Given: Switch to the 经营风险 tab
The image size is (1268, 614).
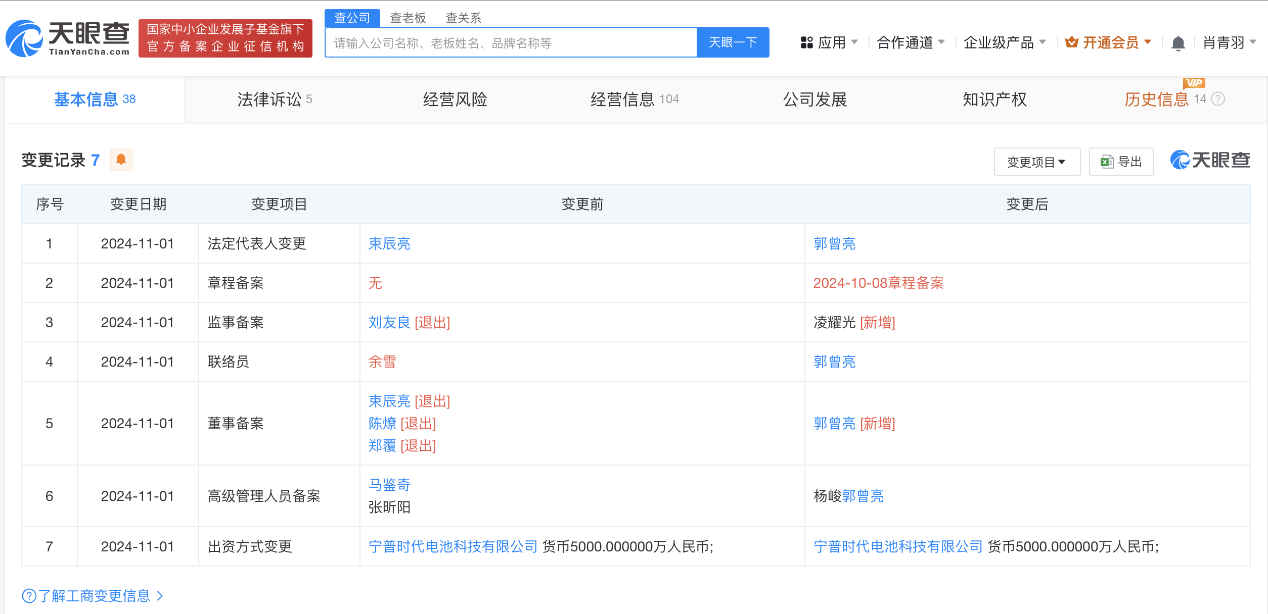Looking at the screenshot, I should [455, 99].
